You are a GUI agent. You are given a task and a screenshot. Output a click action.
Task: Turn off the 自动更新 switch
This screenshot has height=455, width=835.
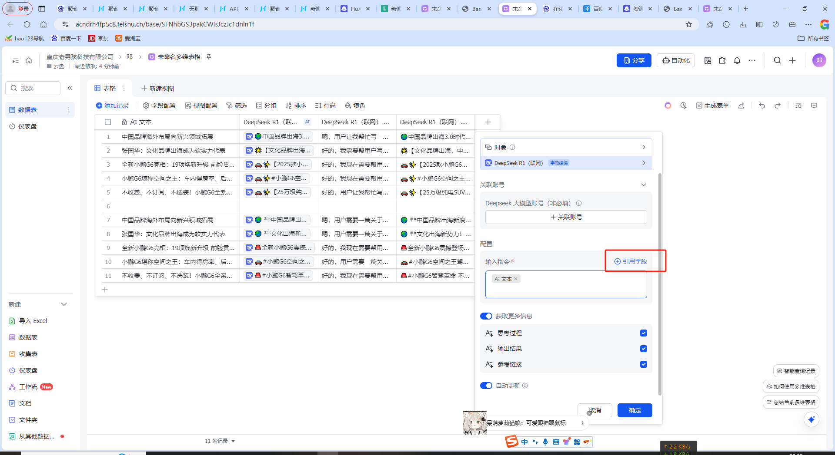point(486,386)
